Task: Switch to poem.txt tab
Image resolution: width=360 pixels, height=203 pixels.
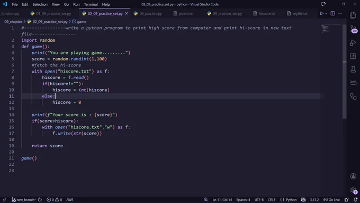Action: pos(184,14)
